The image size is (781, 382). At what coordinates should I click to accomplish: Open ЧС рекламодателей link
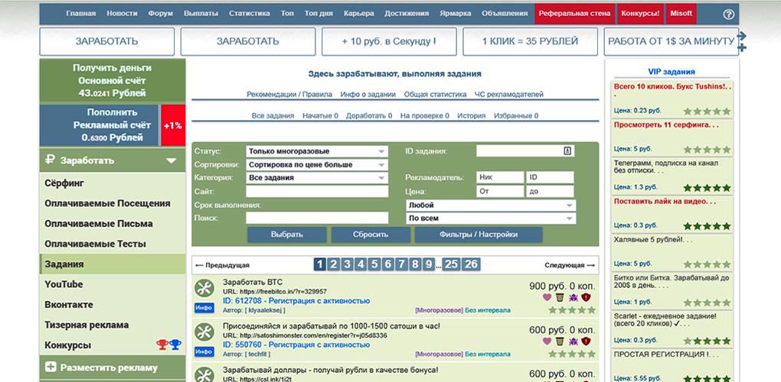(x=509, y=94)
